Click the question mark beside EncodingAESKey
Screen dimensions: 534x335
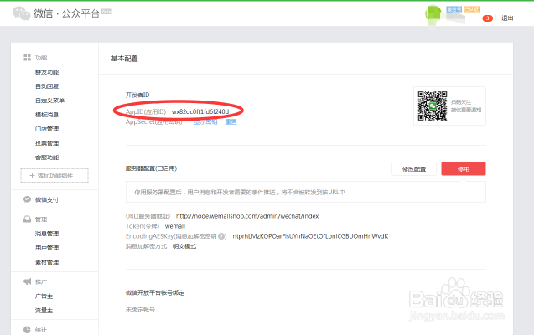[x=222, y=236]
